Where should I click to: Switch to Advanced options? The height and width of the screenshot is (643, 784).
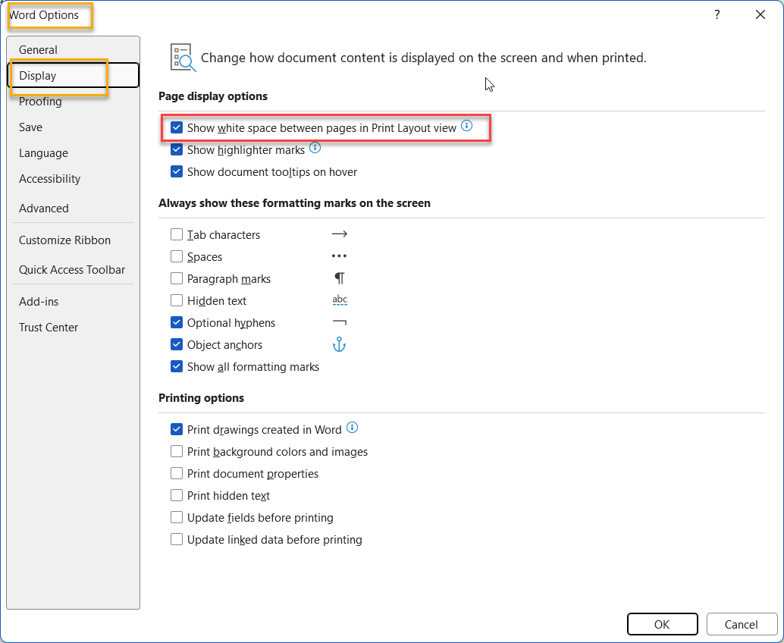[x=73, y=208]
